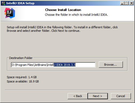This screenshot has height=103, width=135.
Task: Click the Browse... button
Action: point(111,65)
